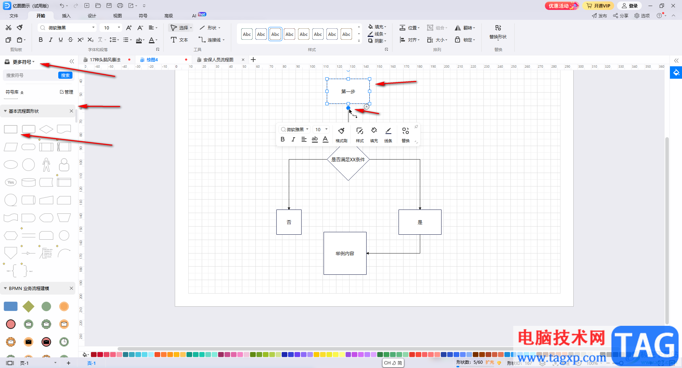
Task: Toggle bold in the ribbon
Action: tap(40, 40)
